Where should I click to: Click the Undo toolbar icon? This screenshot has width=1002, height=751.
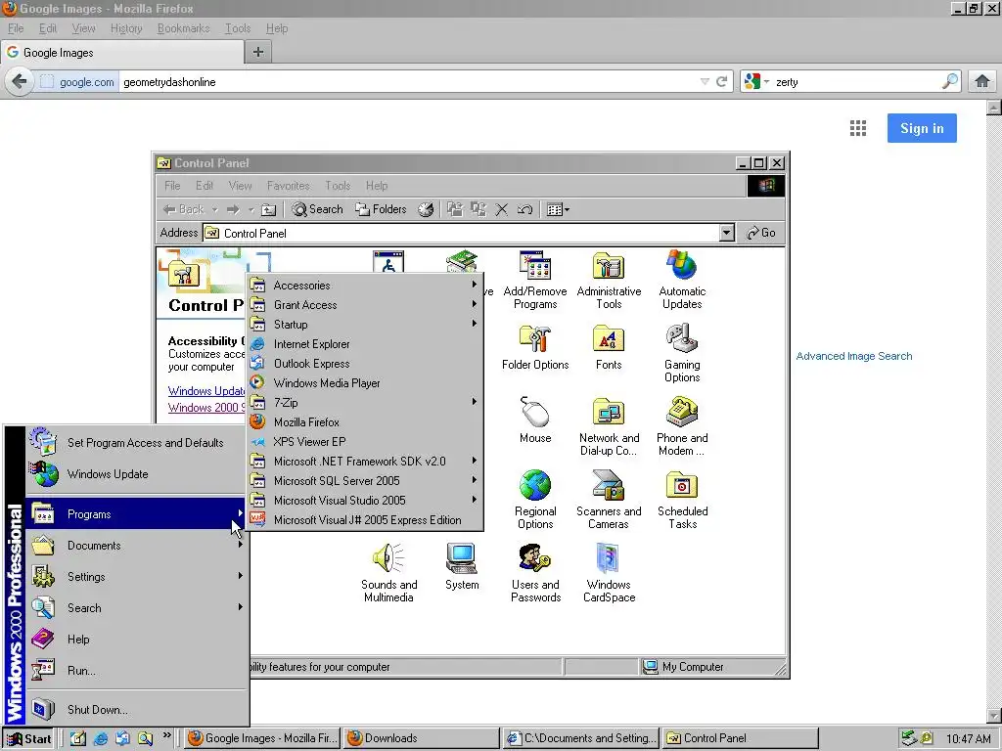coord(524,209)
